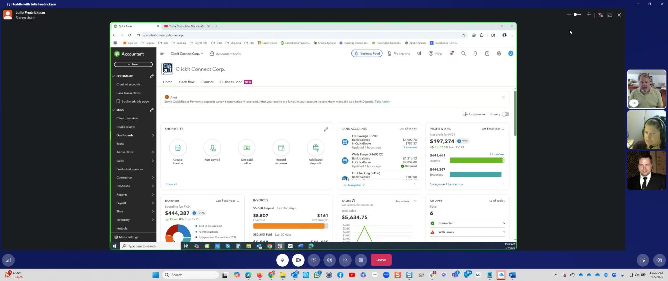
Task: Open the huddle emoji reactions button
Action: pyautogui.click(x=330, y=260)
